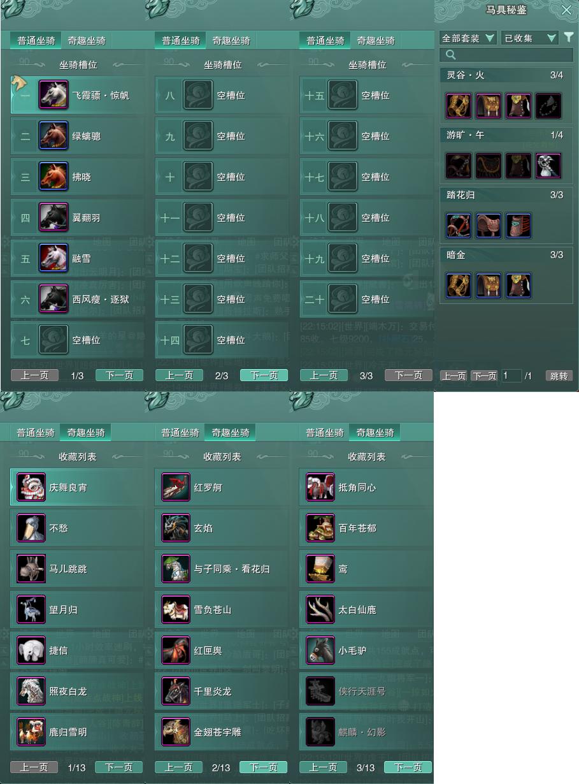The image size is (579, 784).
Task: Click the 跳转 button
Action: point(559,376)
